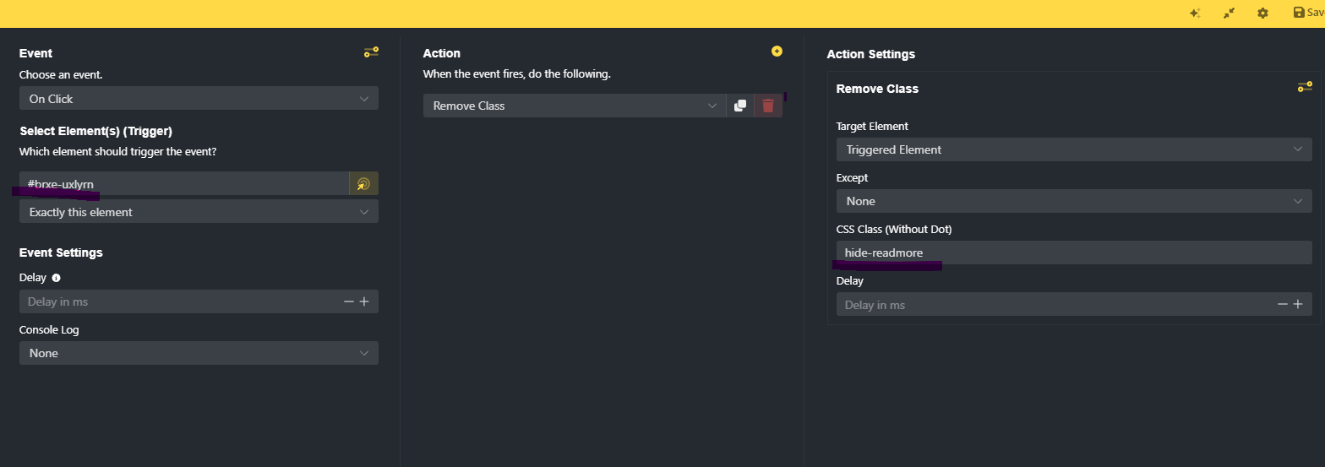Click the CSS Class input field

point(1074,253)
